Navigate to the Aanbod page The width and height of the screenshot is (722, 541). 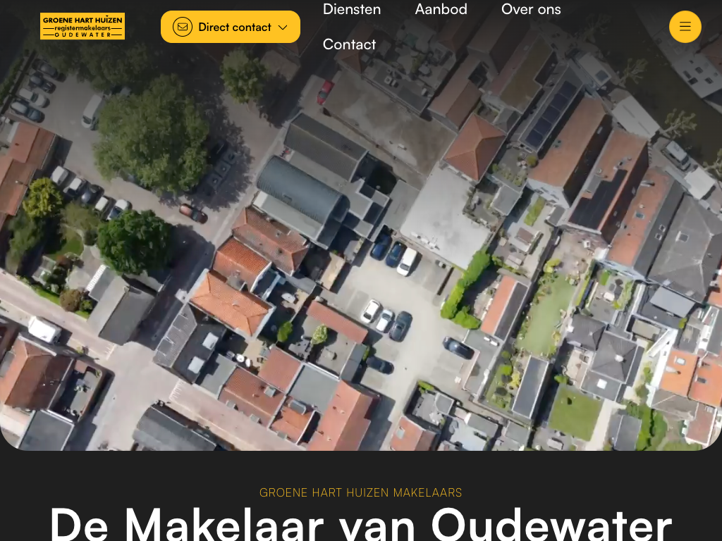tap(441, 9)
